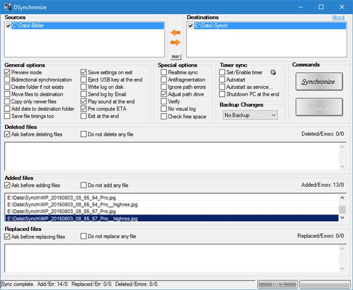Click the 100 % progress bar

tap(278, 284)
